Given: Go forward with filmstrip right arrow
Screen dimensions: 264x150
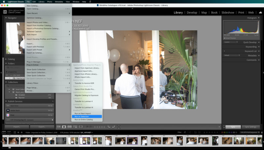Looking at the screenshot, I should (21, 132).
